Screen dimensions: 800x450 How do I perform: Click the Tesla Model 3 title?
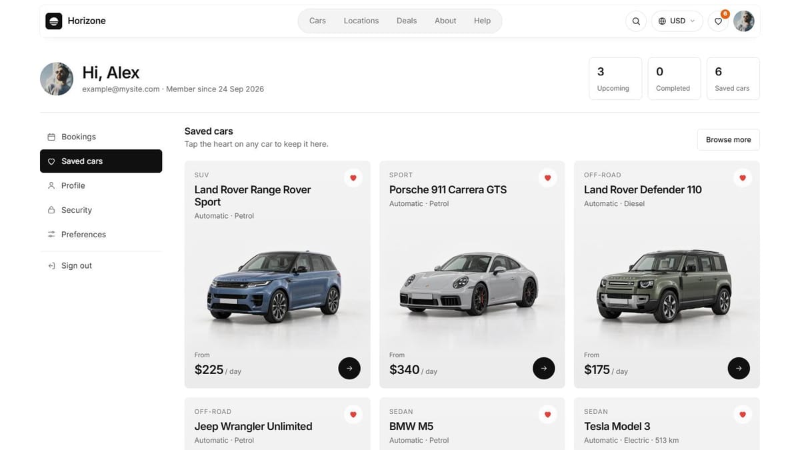617,427
